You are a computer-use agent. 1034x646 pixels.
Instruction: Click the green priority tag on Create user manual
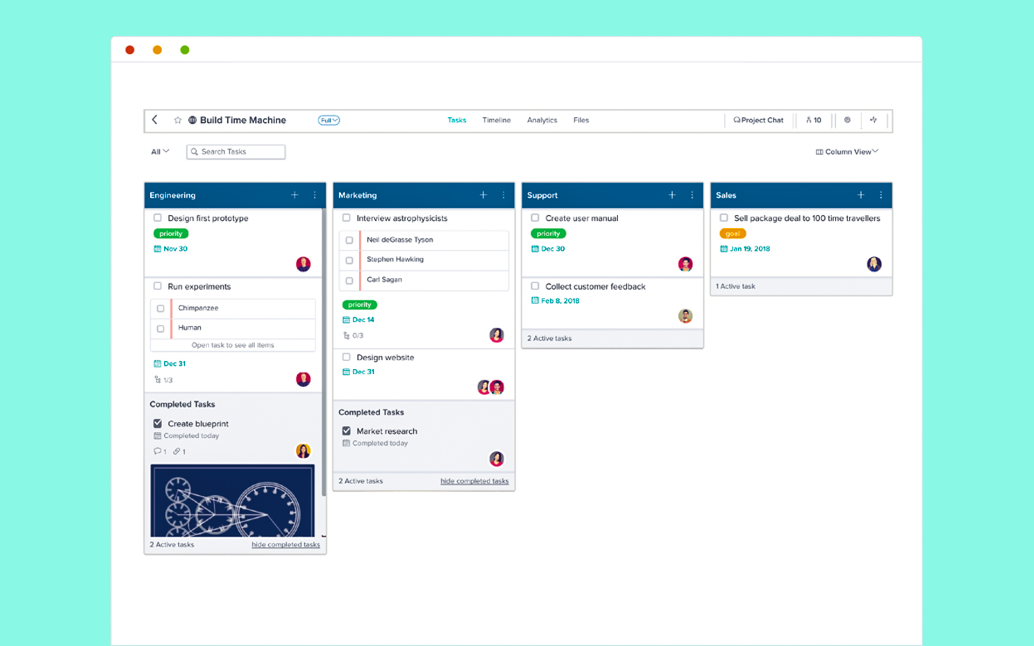point(548,234)
